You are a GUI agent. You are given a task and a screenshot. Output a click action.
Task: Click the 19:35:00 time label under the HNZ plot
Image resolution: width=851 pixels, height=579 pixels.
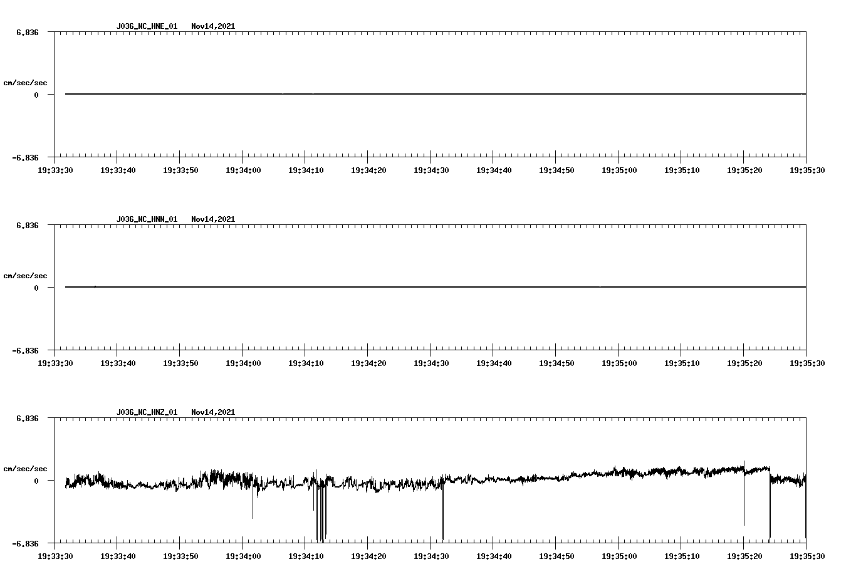619,556
